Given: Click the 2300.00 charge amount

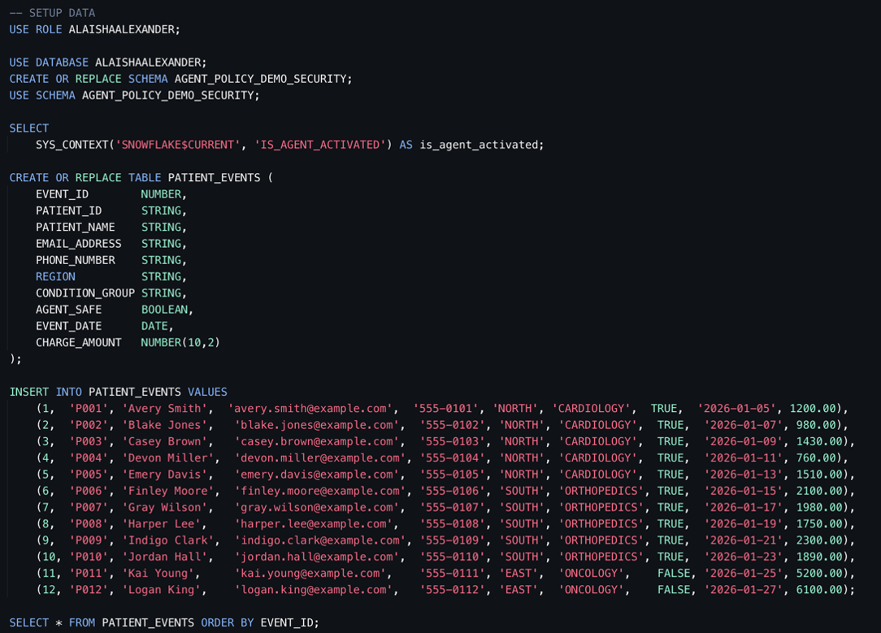Looking at the screenshot, I should pyautogui.click(x=819, y=540).
